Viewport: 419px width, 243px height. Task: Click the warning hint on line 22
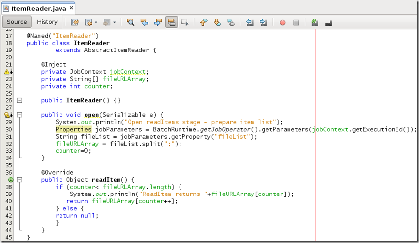pos(8,72)
